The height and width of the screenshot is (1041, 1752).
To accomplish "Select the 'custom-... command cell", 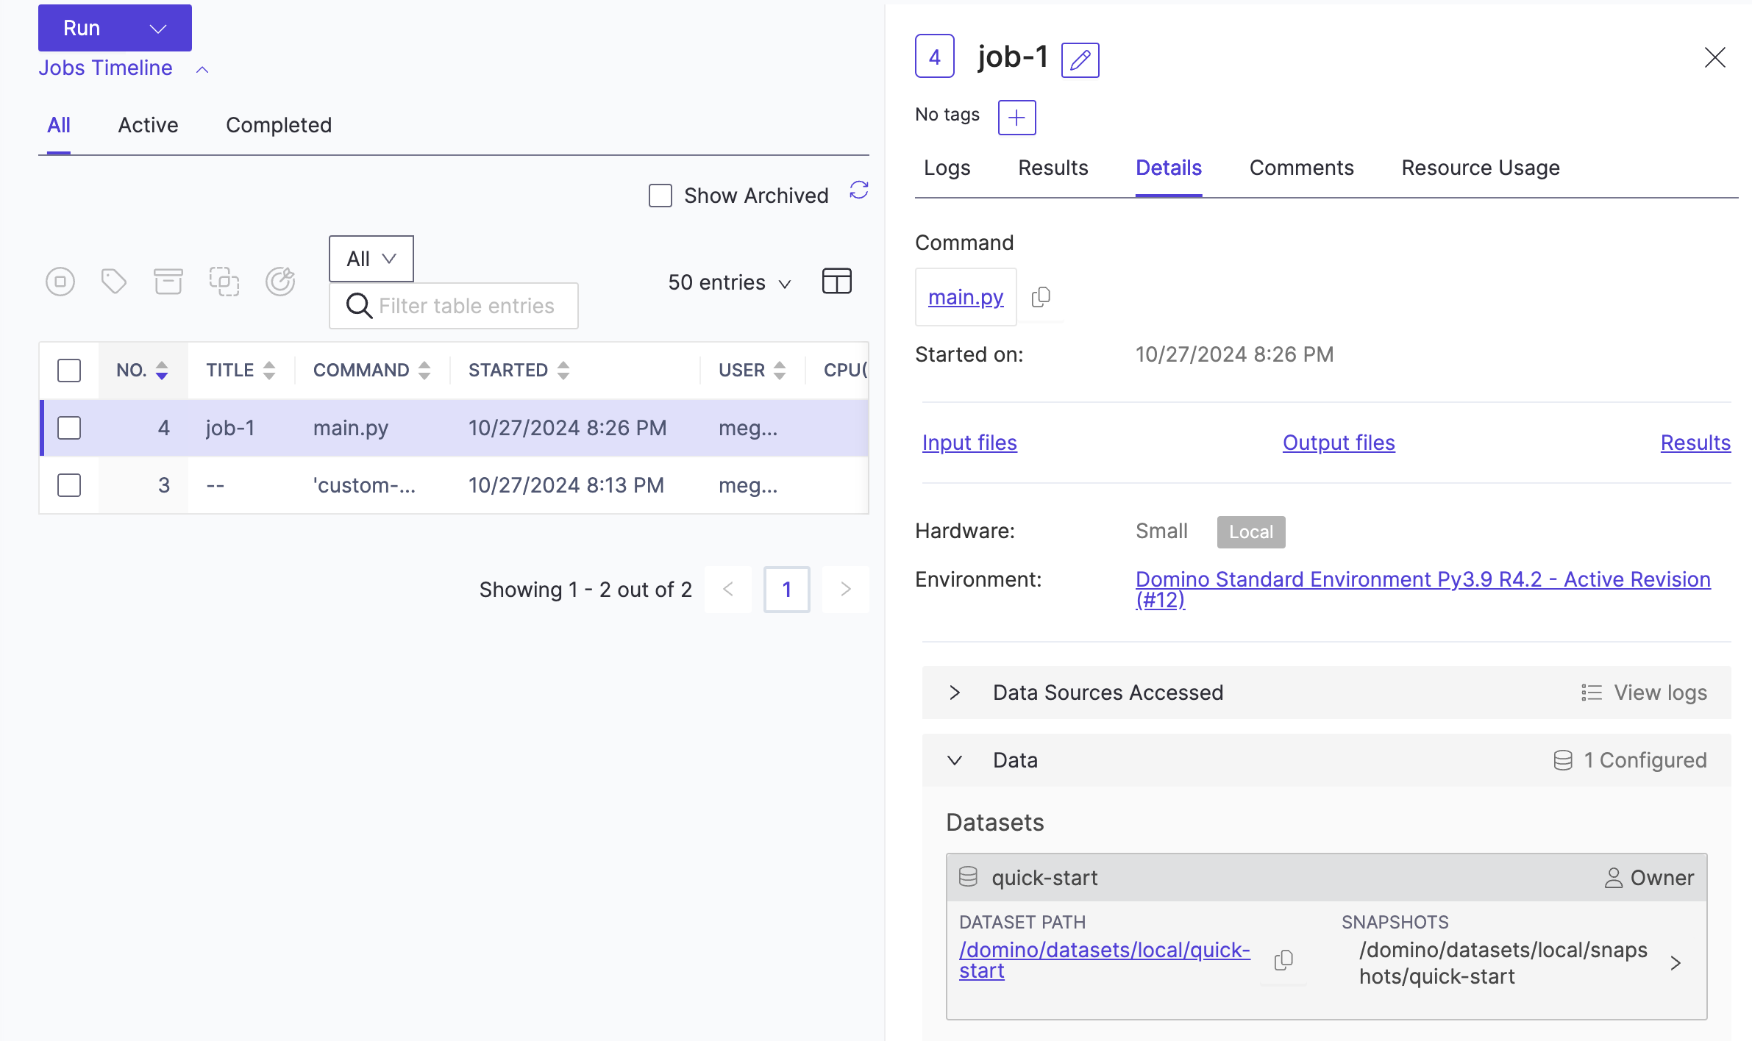I will coord(364,485).
